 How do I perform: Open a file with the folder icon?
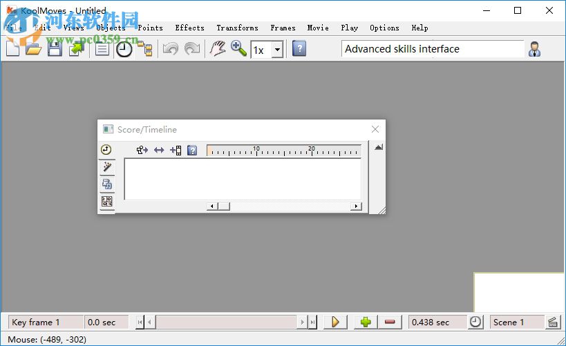click(33, 49)
